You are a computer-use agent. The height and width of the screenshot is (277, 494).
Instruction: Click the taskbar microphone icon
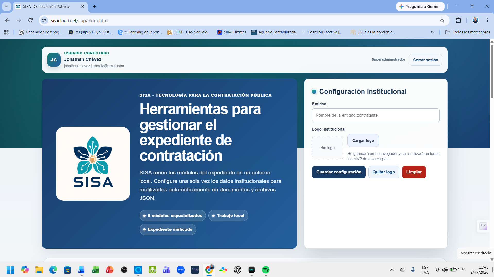(x=413, y=270)
